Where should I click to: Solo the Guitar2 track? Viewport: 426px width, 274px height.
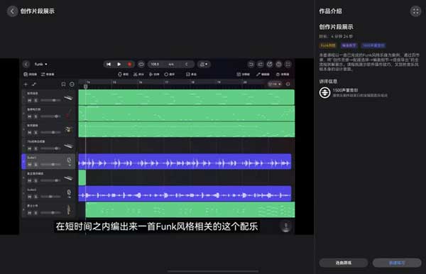click(x=35, y=197)
